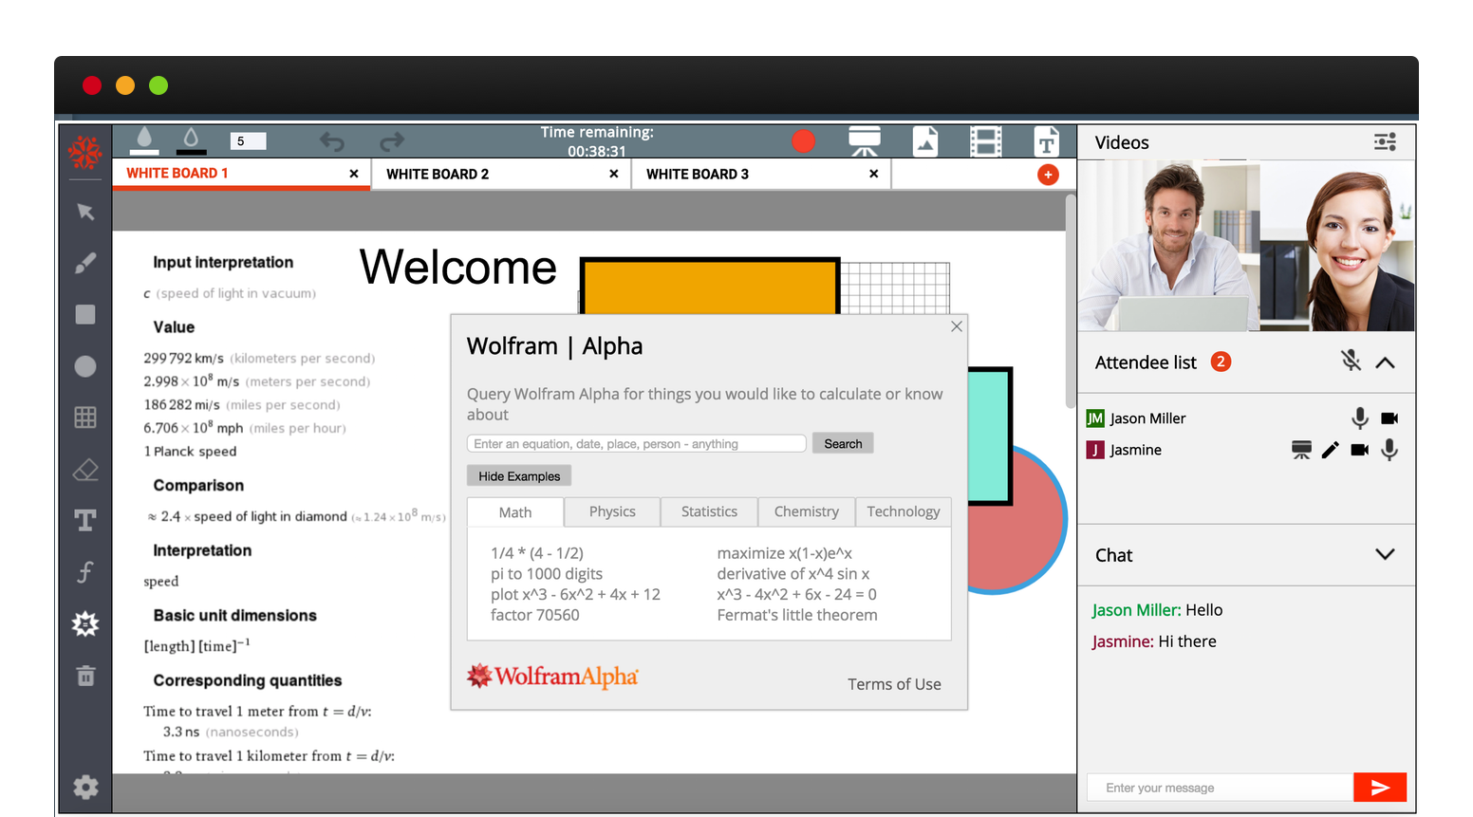Collapse the Attendee list panel
1473x817 pixels.
pyautogui.click(x=1385, y=362)
